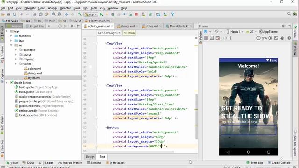Zoom in the preview with plus icon

coord(270,38)
